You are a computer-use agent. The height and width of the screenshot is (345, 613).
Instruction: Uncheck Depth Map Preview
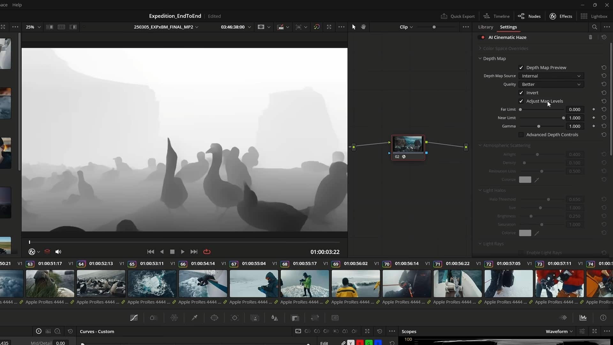(x=521, y=67)
